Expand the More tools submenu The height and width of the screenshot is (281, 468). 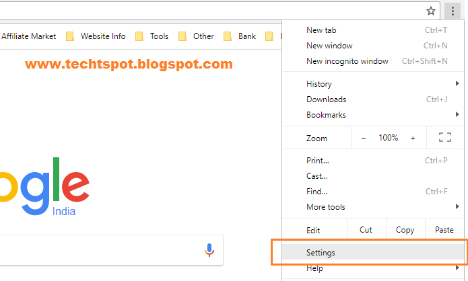click(x=373, y=207)
